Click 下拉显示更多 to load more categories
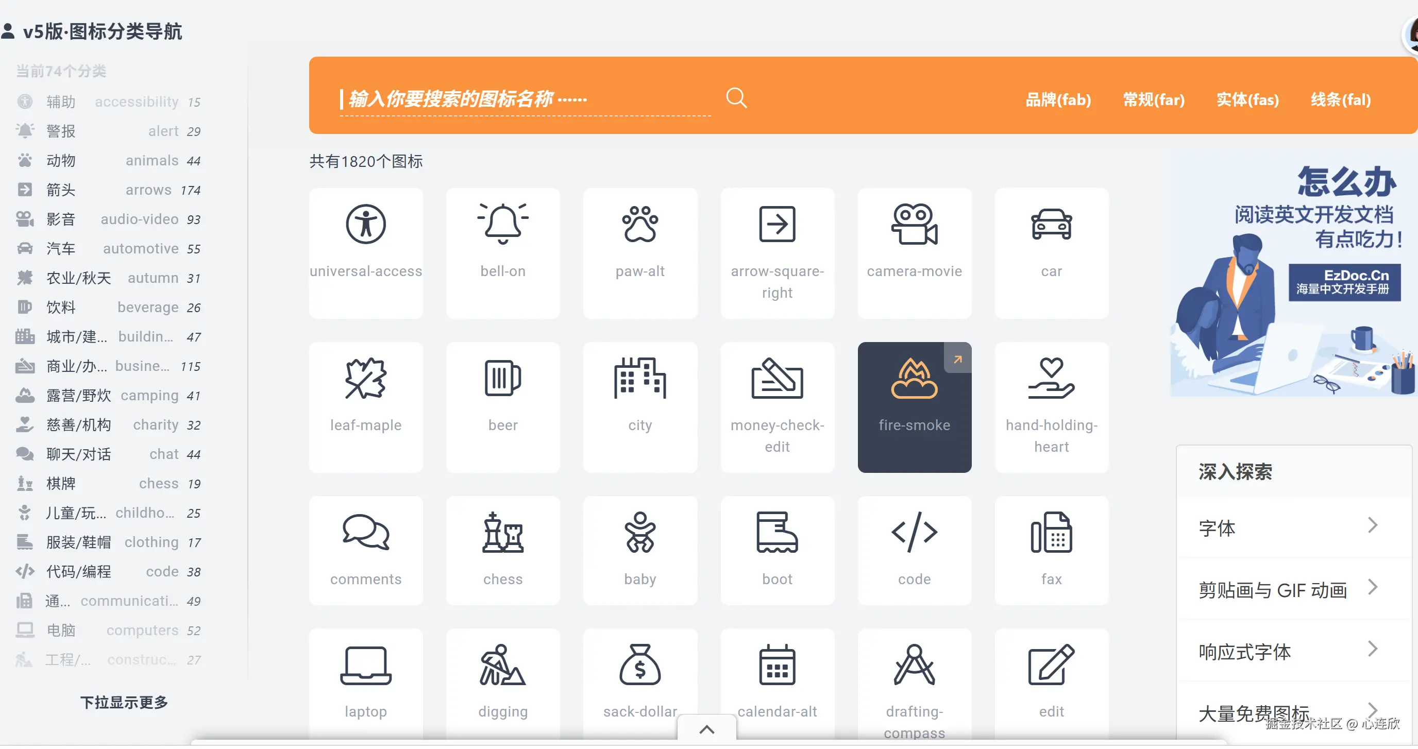Screen dimensions: 1418x749 point(124,702)
